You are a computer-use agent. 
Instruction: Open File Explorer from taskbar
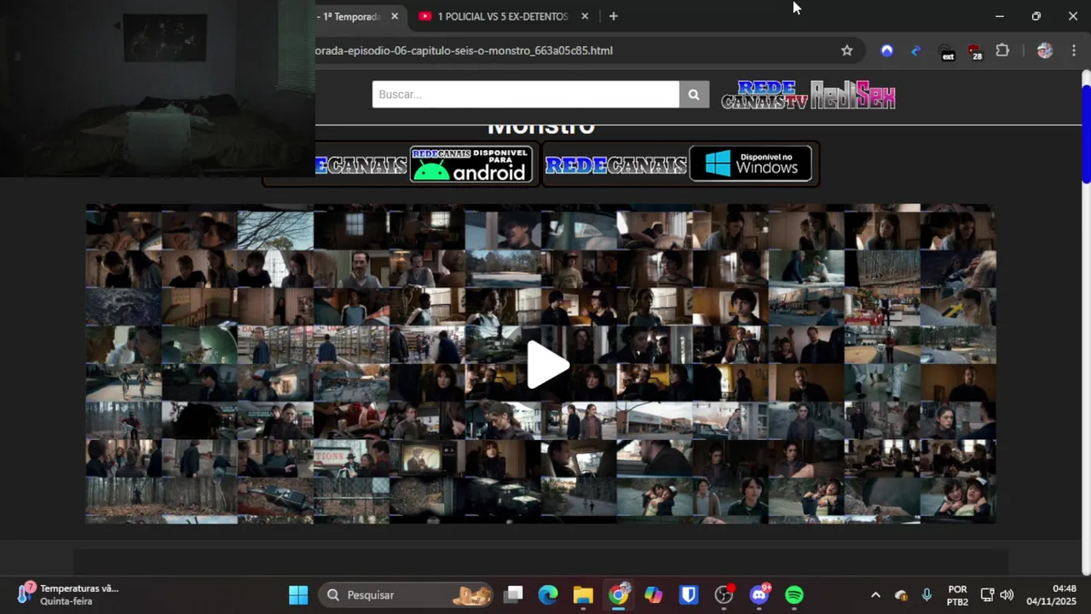pos(583,595)
